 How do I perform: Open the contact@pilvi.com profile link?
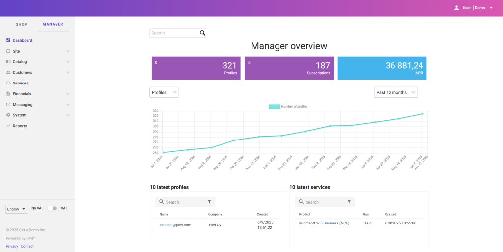pos(175,225)
